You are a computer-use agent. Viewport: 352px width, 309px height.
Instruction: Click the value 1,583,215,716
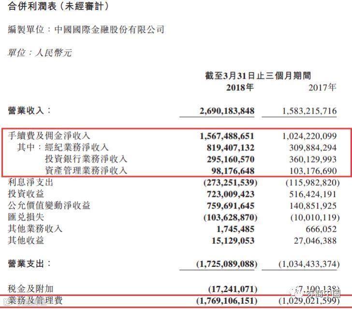point(309,111)
